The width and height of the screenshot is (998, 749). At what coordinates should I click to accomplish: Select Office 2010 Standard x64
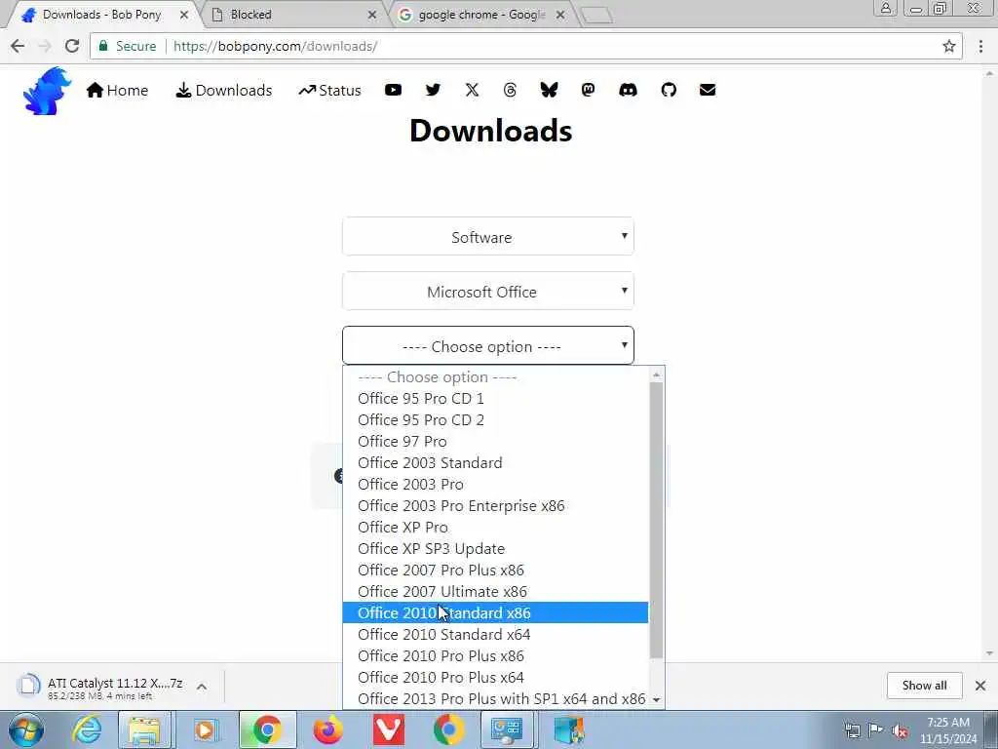(495, 634)
